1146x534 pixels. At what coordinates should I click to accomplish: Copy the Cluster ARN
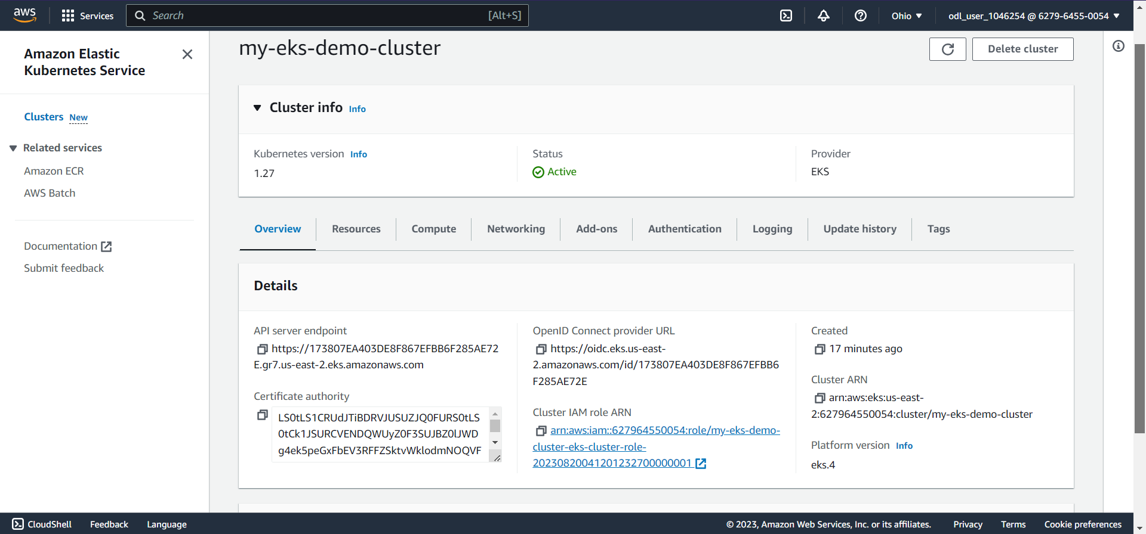point(820,398)
